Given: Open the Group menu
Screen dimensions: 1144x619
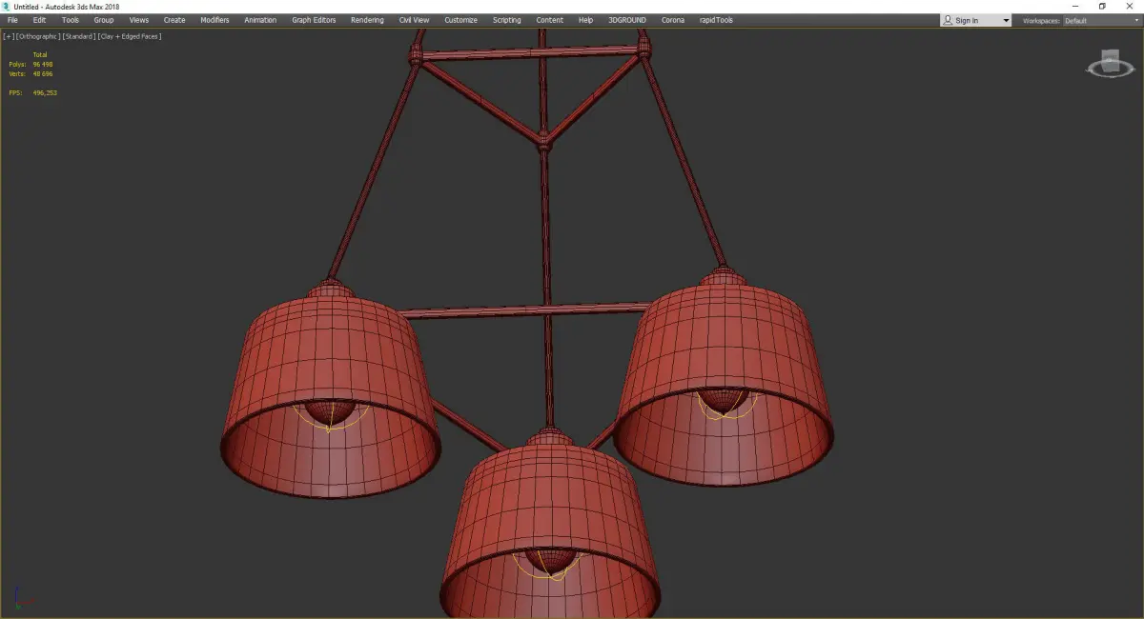Looking at the screenshot, I should [103, 20].
